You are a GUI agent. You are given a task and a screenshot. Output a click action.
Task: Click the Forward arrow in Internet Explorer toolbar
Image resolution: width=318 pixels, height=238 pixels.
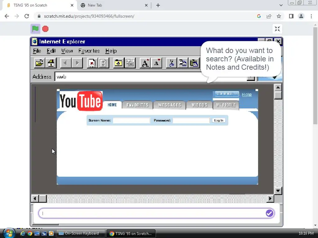coord(77,63)
